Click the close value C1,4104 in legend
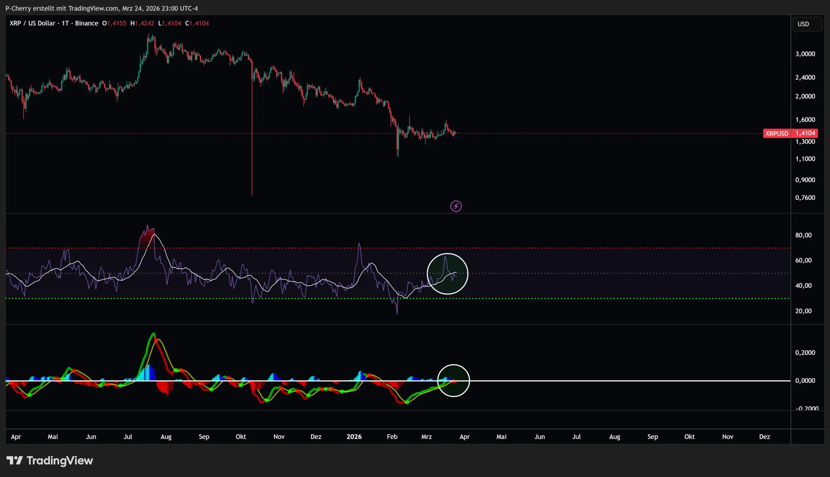 tap(197, 23)
